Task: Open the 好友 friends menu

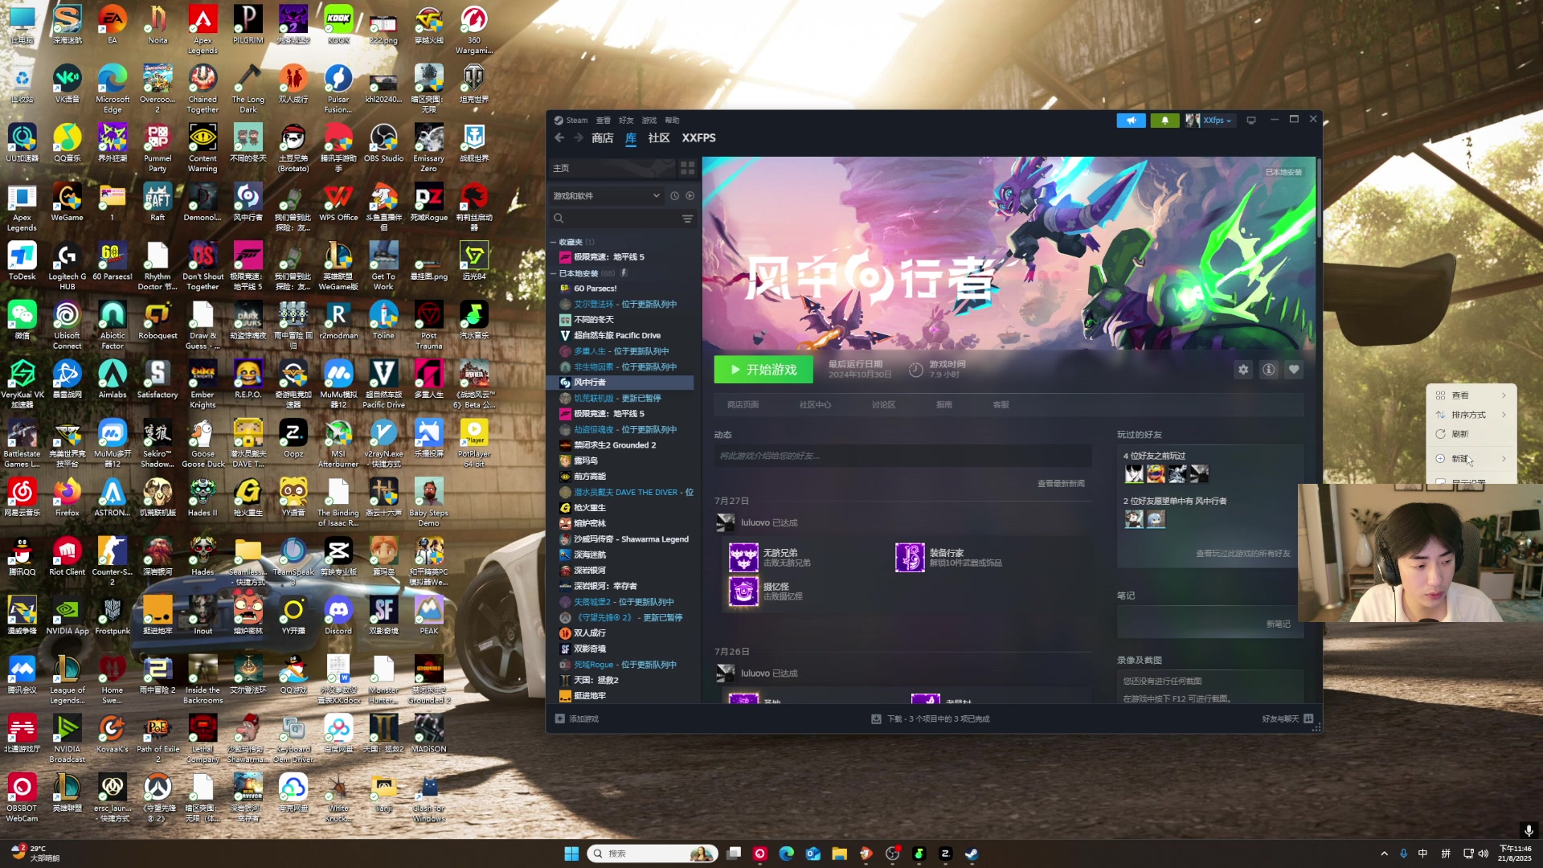Action: pos(626,121)
